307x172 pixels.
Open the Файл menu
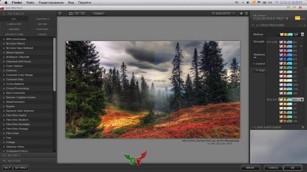click(x=30, y=2)
